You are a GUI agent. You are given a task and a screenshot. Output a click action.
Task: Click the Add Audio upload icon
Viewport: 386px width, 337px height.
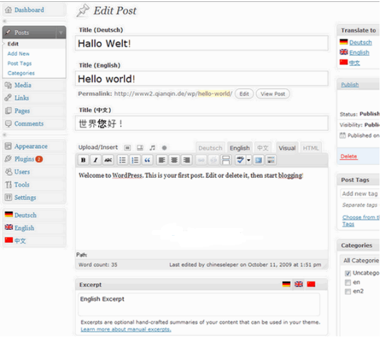(152, 148)
